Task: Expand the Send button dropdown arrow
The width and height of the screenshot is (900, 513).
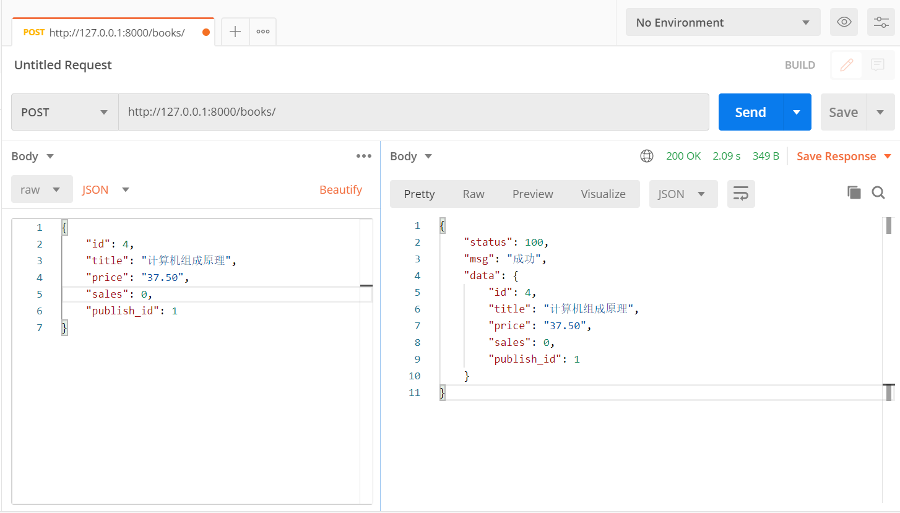Action: [797, 112]
